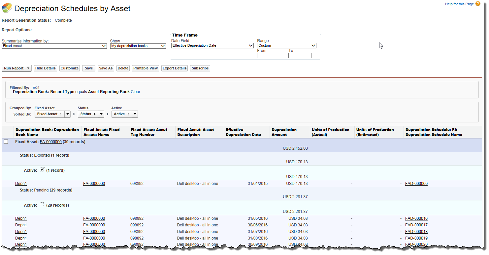Viewport: 489px width, 255px height.
Task: Click the Customize button
Action: click(70, 68)
